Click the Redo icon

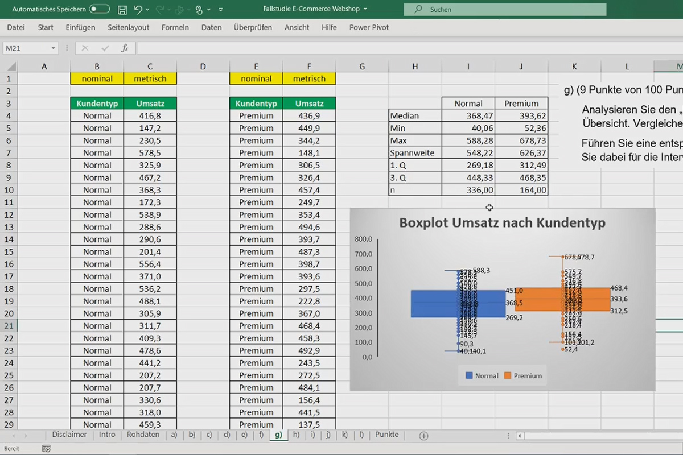click(161, 9)
